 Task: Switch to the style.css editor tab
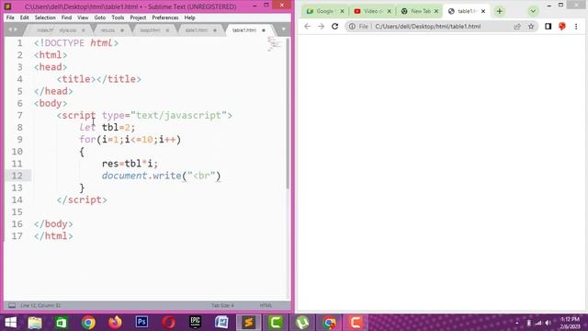(x=67, y=30)
